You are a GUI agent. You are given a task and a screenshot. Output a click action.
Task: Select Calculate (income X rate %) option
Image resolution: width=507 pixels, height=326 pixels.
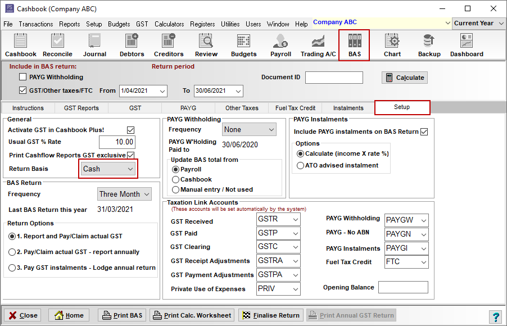tap(300, 153)
